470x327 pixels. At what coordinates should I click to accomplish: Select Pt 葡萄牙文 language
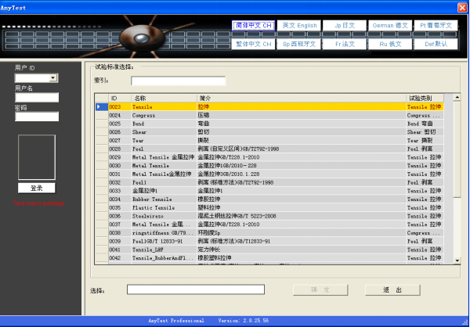(438, 26)
